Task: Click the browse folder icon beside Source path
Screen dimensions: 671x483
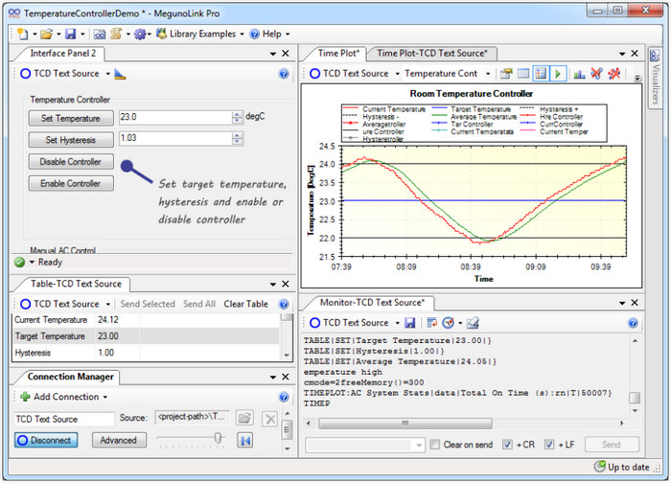Action: (244, 418)
